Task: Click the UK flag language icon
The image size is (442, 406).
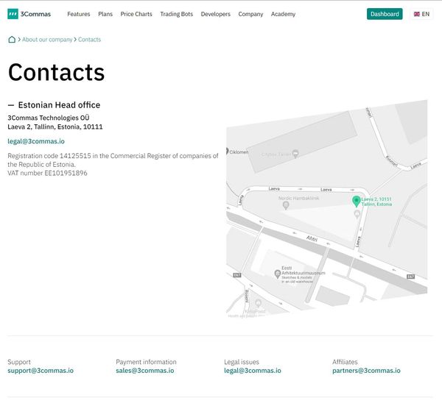Action: tap(417, 14)
